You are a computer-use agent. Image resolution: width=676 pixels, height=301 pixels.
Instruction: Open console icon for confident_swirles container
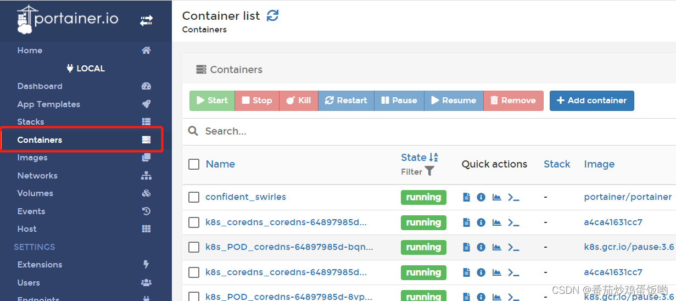coord(513,197)
